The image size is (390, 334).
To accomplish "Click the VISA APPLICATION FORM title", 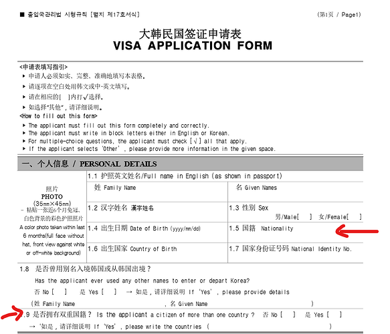I will point(193,45).
